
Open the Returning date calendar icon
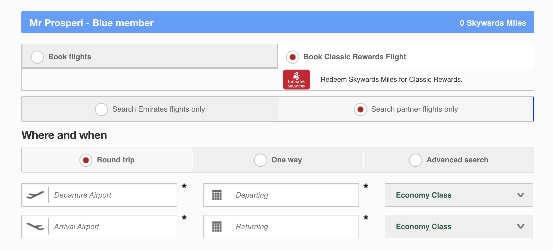(217, 226)
